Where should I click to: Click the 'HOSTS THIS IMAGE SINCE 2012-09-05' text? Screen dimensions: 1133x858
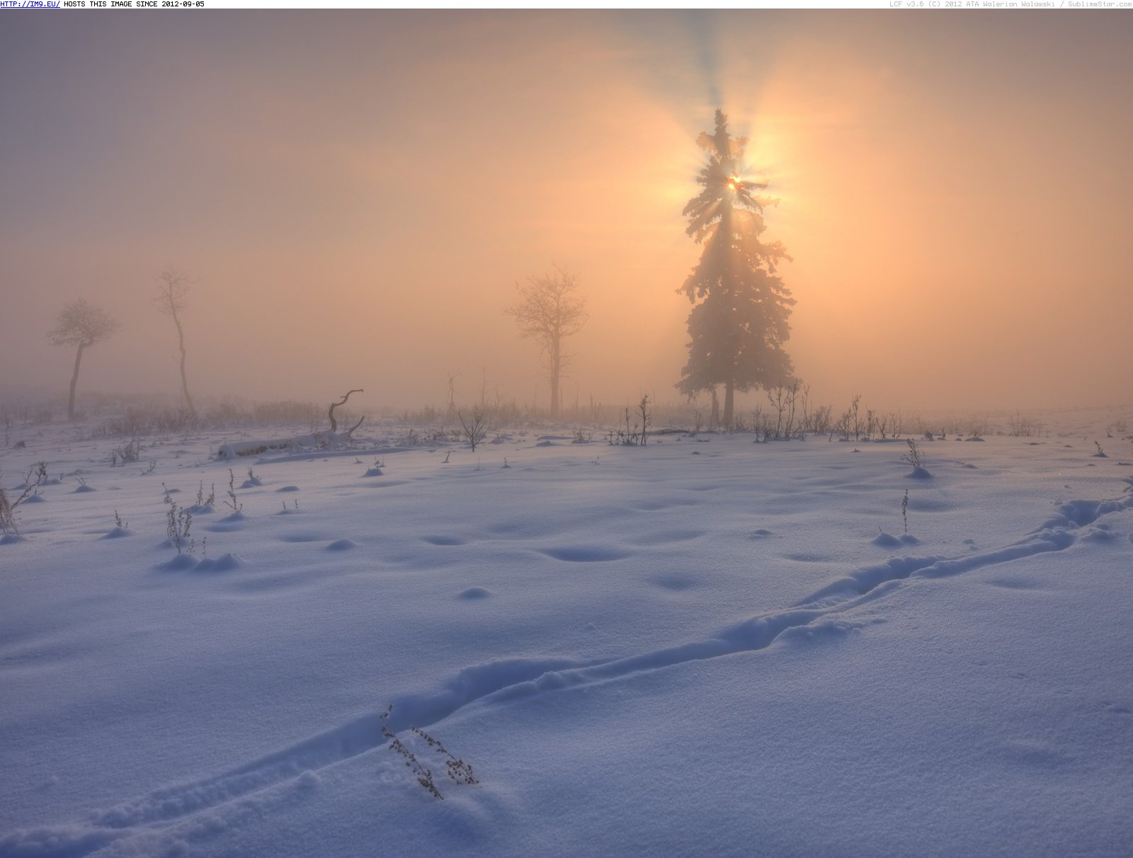(134, 4)
